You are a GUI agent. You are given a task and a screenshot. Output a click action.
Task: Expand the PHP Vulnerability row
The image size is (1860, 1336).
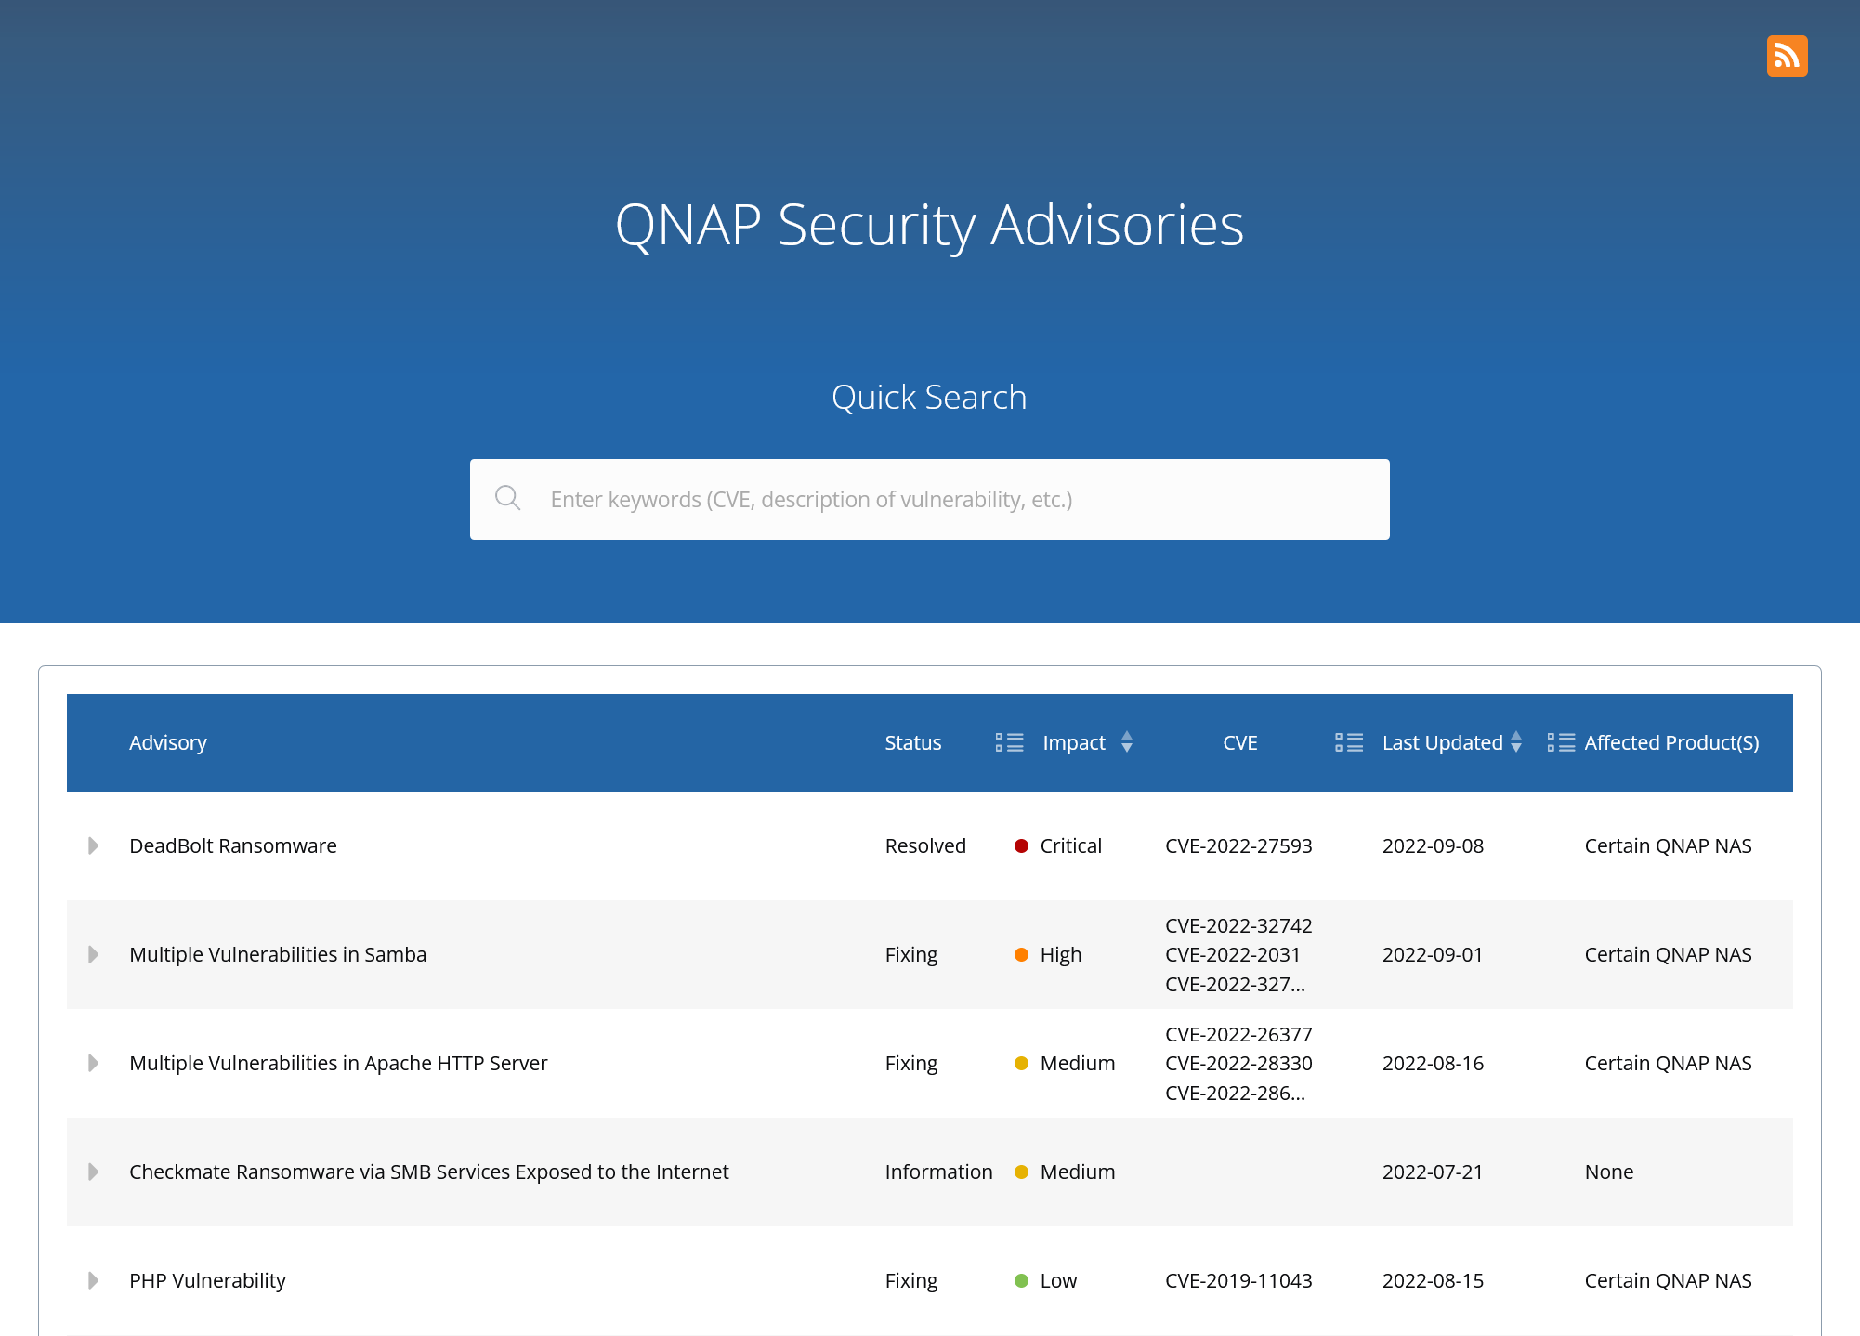pyautogui.click(x=93, y=1280)
